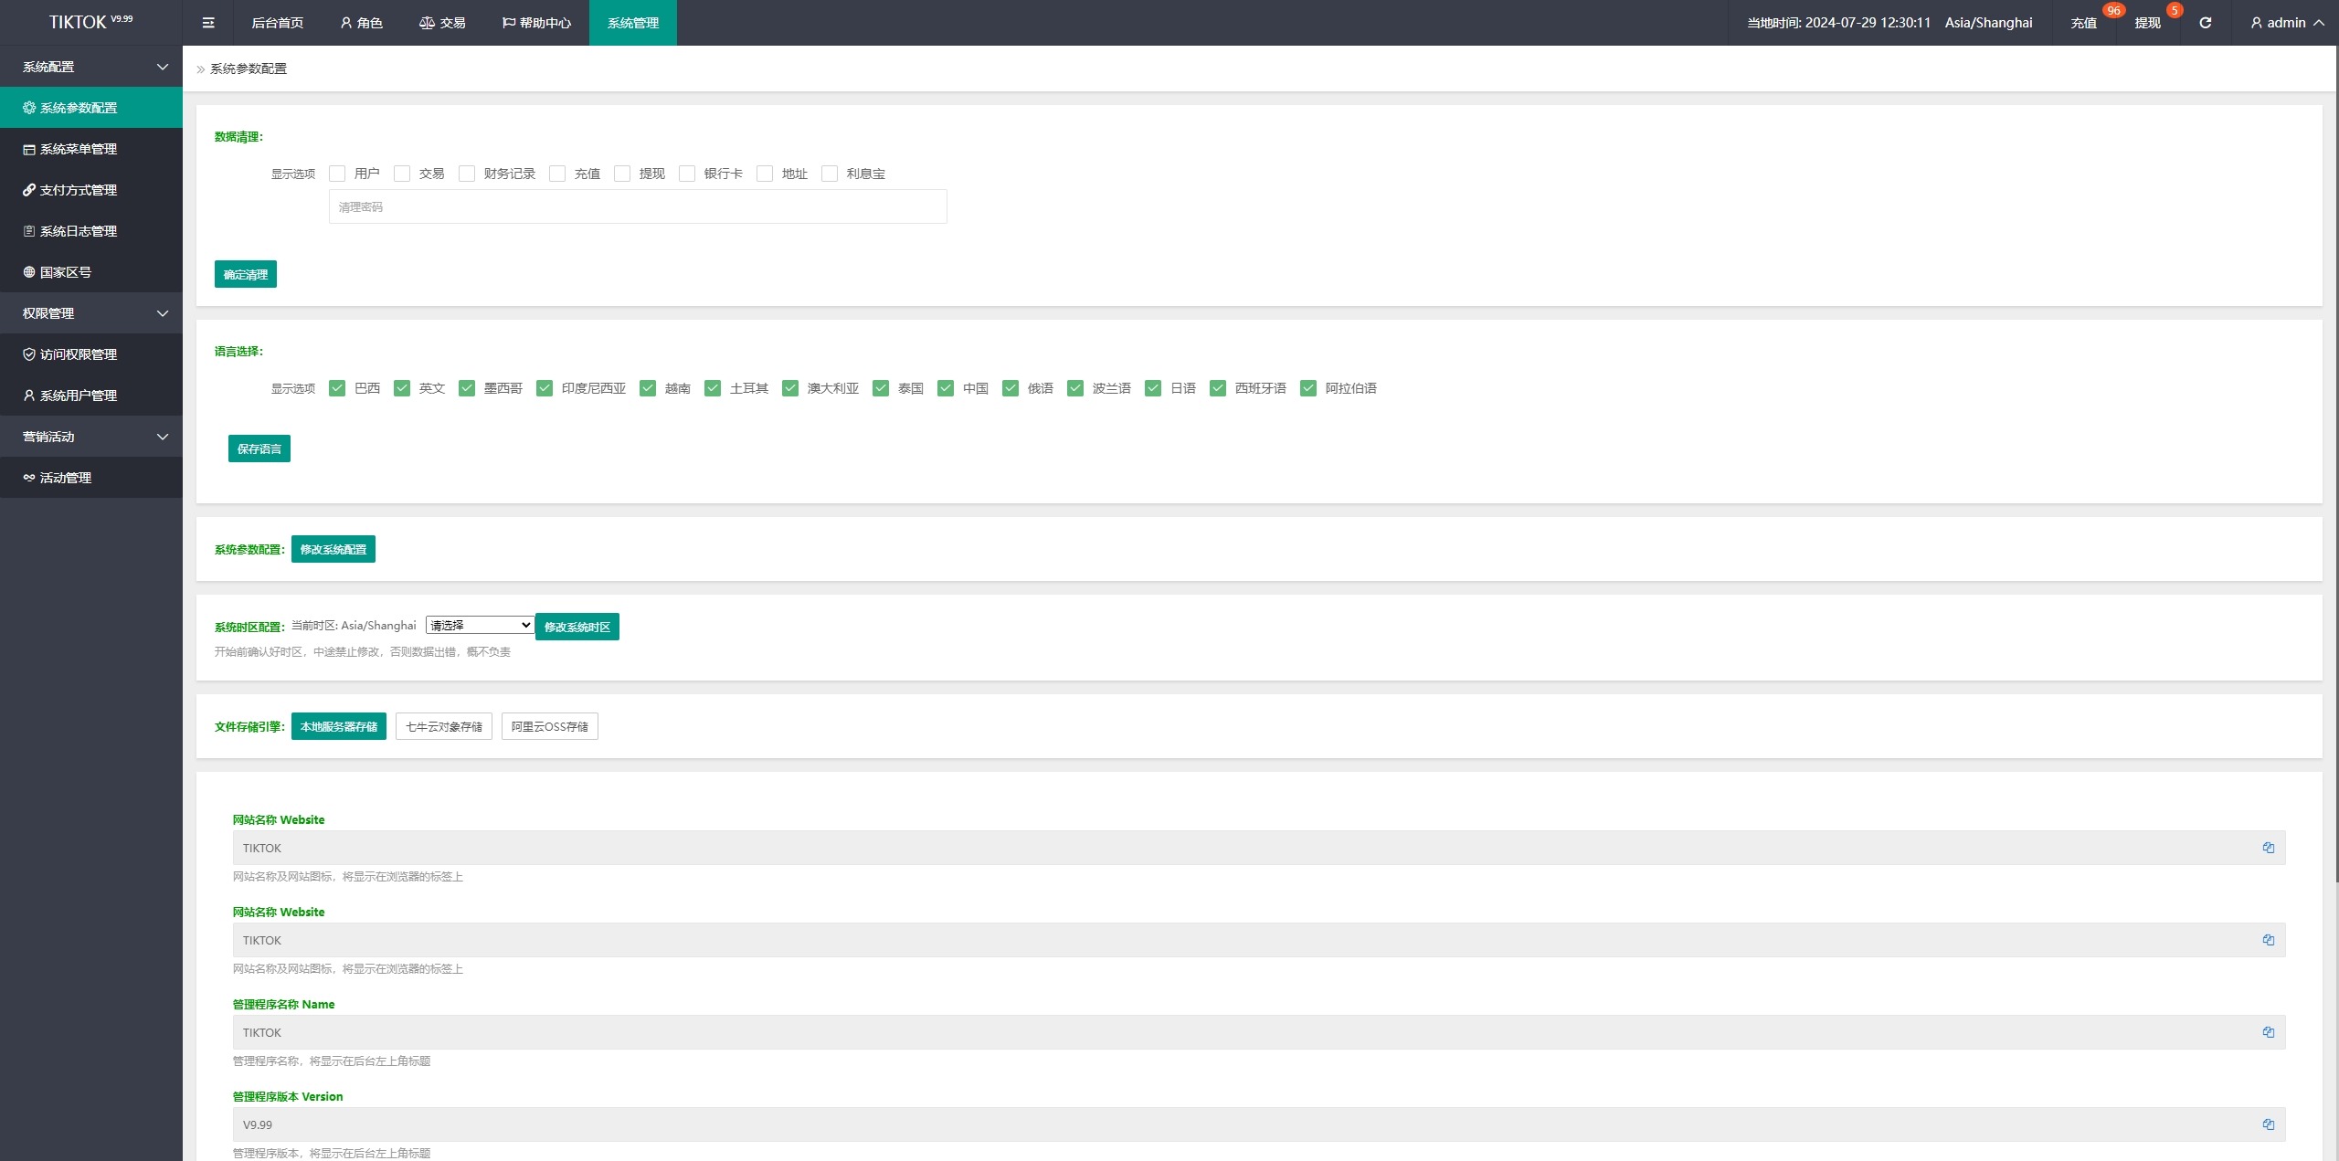The image size is (2339, 1161).
Task: Collapse the 权限管理 sidebar section
Action: point(91,313)
